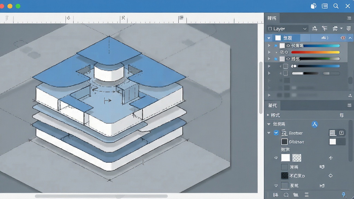Toggle visibility eye of the blue gradient layer
Screen dimensions: 354x199
point(288,46)
